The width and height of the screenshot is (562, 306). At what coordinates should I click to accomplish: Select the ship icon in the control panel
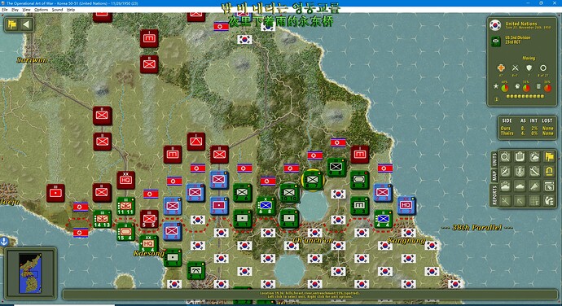[505, 186]
